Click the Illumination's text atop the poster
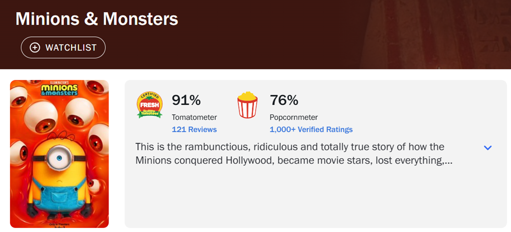The width and height of the screenshot is (511, 232). click(x=60, y=83)
